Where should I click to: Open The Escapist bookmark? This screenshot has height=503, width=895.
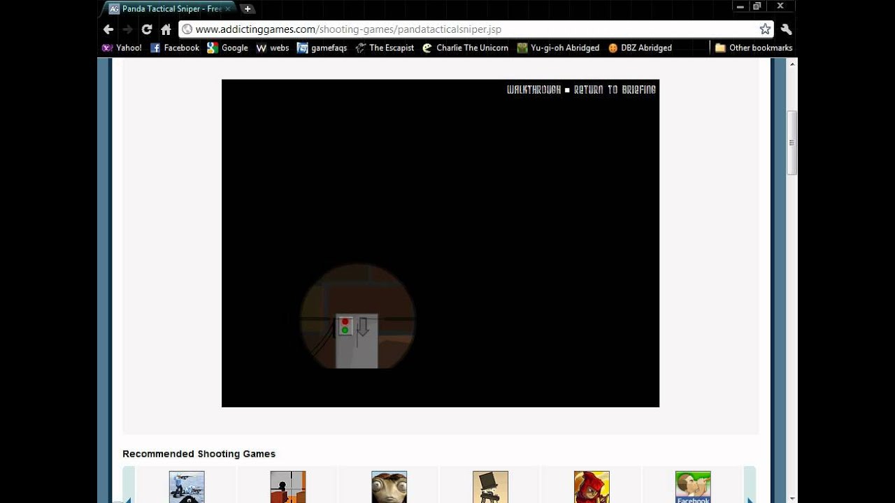coord(385,48)
